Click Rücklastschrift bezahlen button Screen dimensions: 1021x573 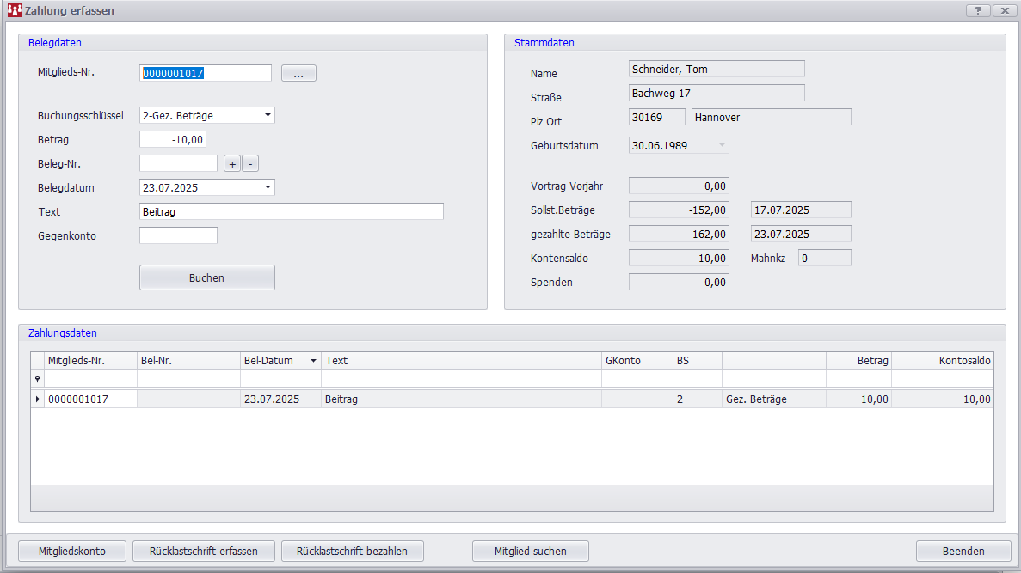click(x=351, y=551)
